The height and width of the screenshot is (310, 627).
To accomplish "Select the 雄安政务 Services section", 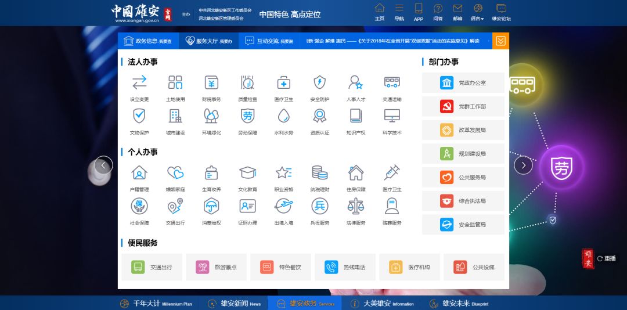I will pyautogui.click(x=305, y=303).
